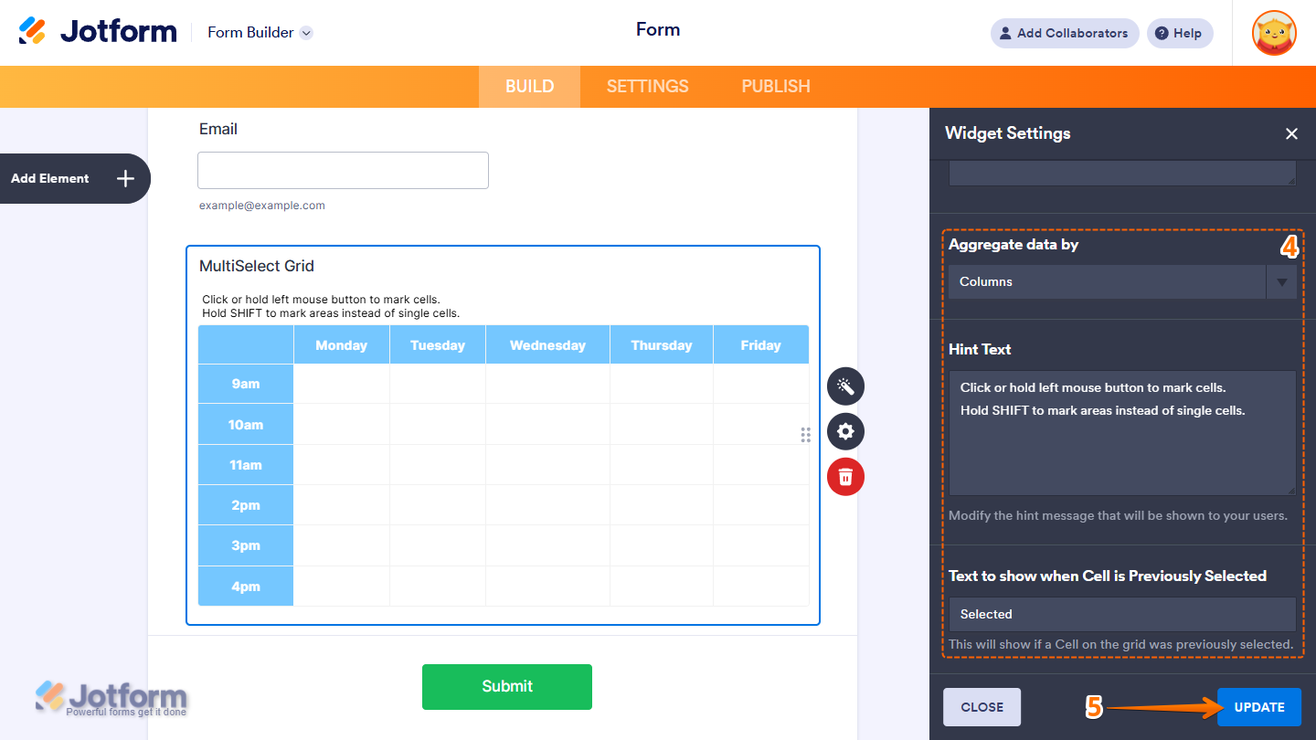Open Add Element panel with plus icon

[125, 178]
